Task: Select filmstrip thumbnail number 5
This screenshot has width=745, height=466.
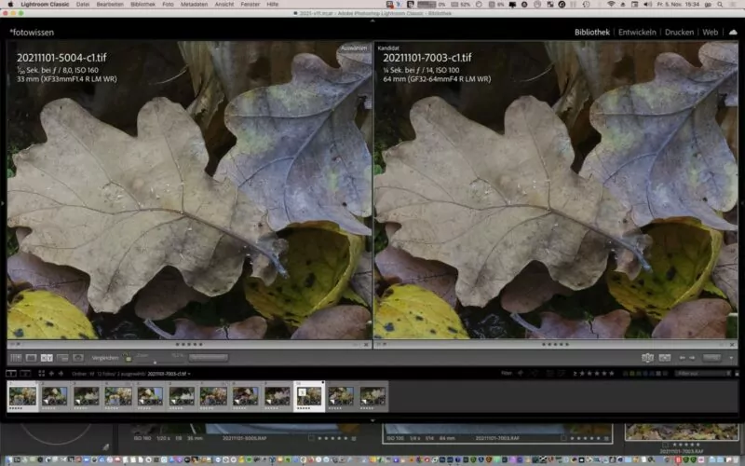Action: [150, 396]
